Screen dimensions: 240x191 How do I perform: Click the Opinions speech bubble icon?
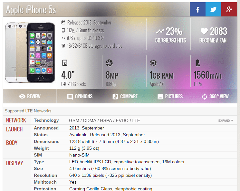coord(70,97)
